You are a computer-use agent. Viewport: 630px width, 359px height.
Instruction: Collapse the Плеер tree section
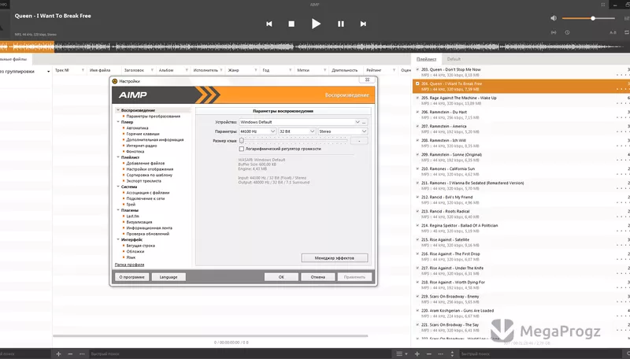click(117, 122)
